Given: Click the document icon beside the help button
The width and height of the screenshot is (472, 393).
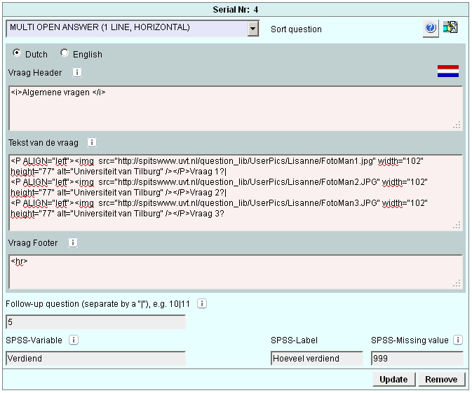Looking at the screenshot, I should pos(450,28).
